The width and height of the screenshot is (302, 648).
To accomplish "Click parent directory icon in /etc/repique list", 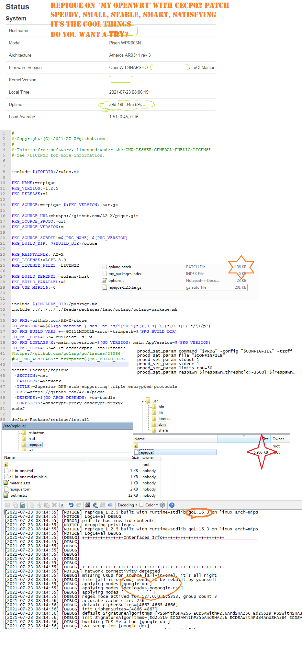I will tap(6, 465).
